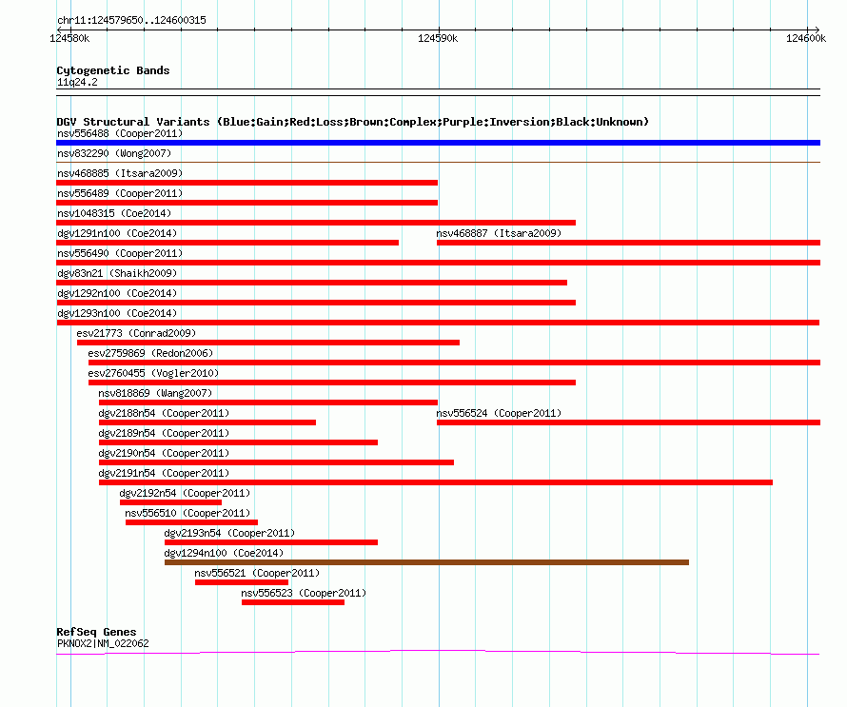The image size is (847, 707).
Task: Click the 124590k ruler tick label
Action: (x=438, y=38)
